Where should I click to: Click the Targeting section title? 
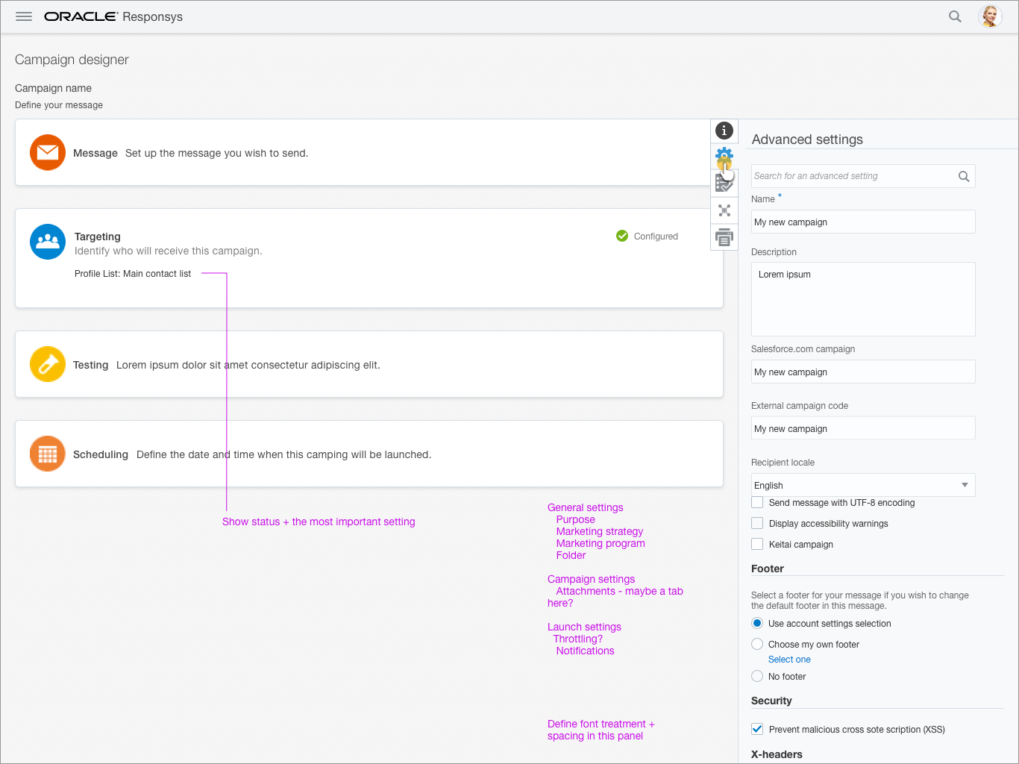(97, 237)
